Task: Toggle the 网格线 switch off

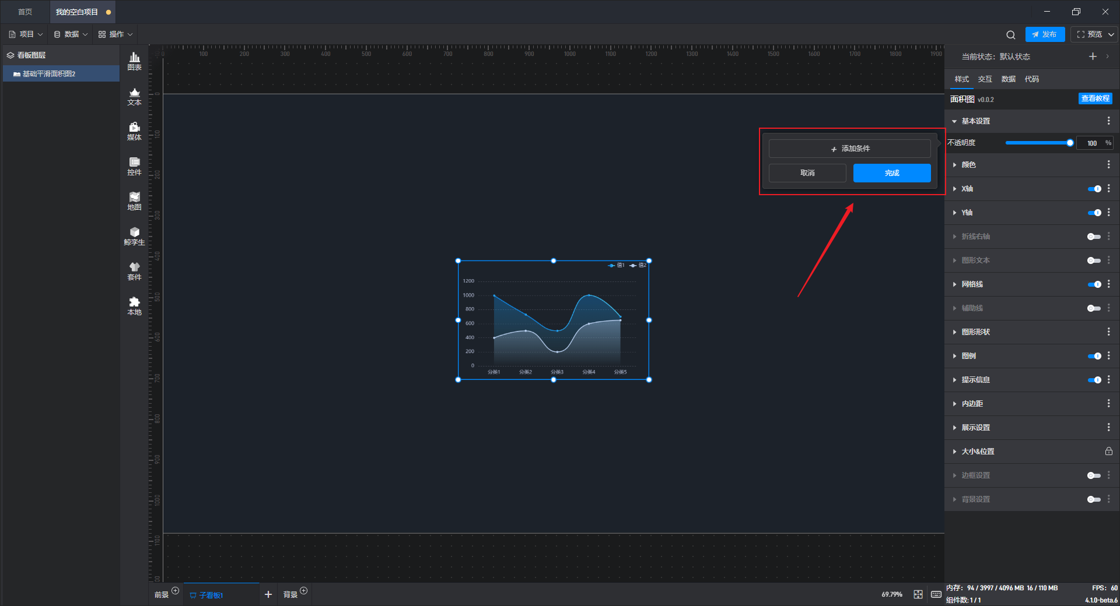Action: 1094,284
